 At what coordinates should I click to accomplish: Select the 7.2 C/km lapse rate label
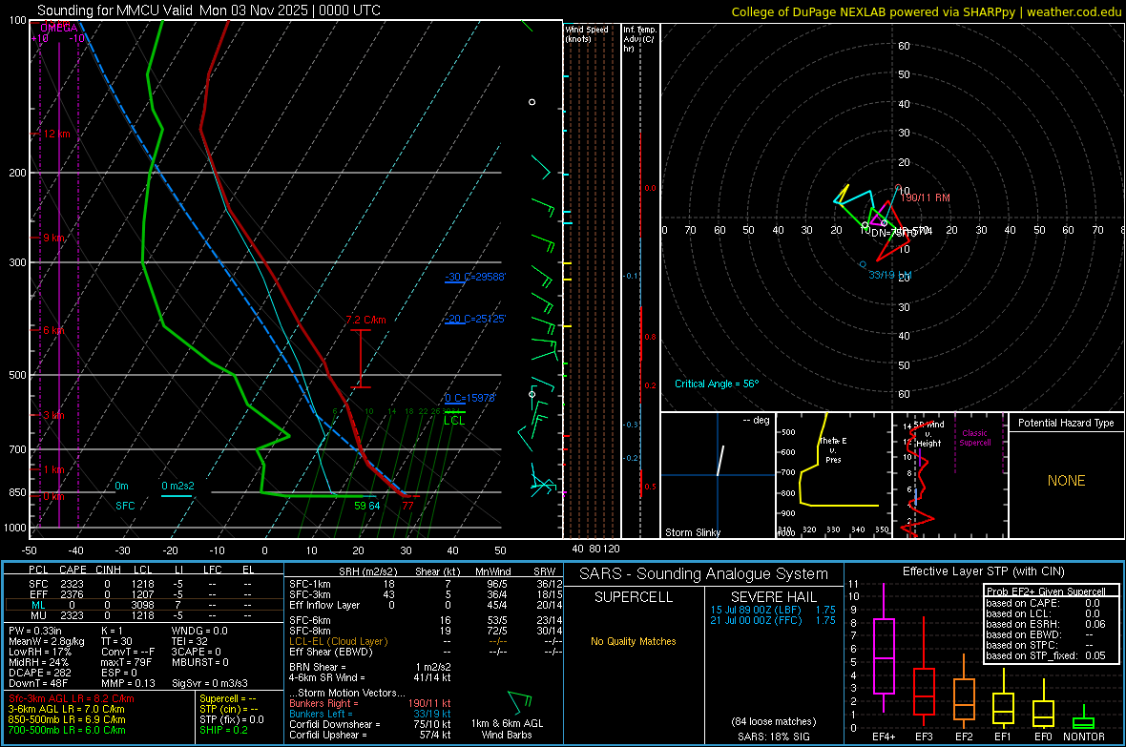point(366,320)
